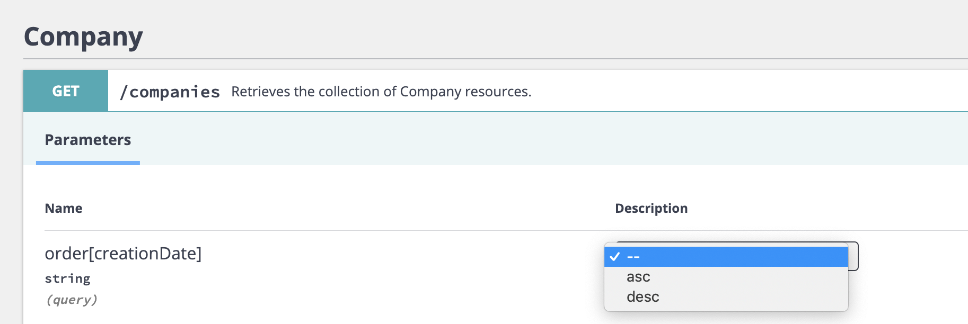Collapse the Company tag section heading
This screenshot has height=324, width=968.
pyautogui.click(x=83, y=37)
